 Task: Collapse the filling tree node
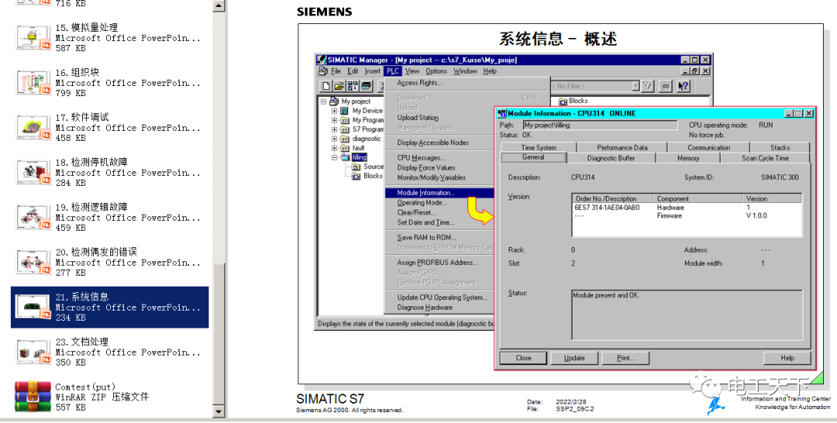pyautogui.click(x=334, y=157)
